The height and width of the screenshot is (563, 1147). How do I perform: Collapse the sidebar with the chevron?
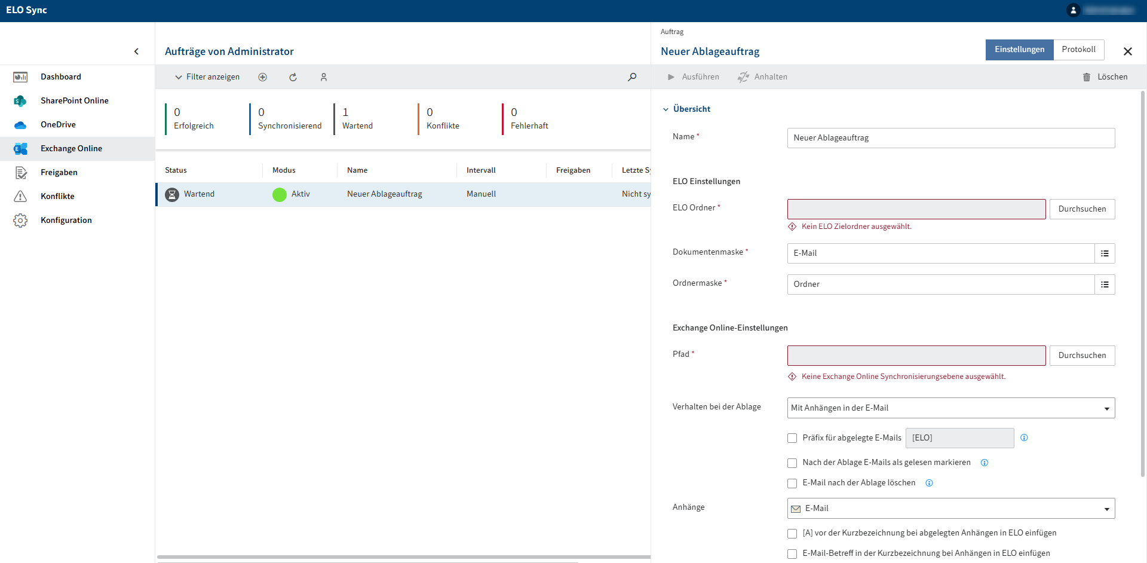[136, 51]
